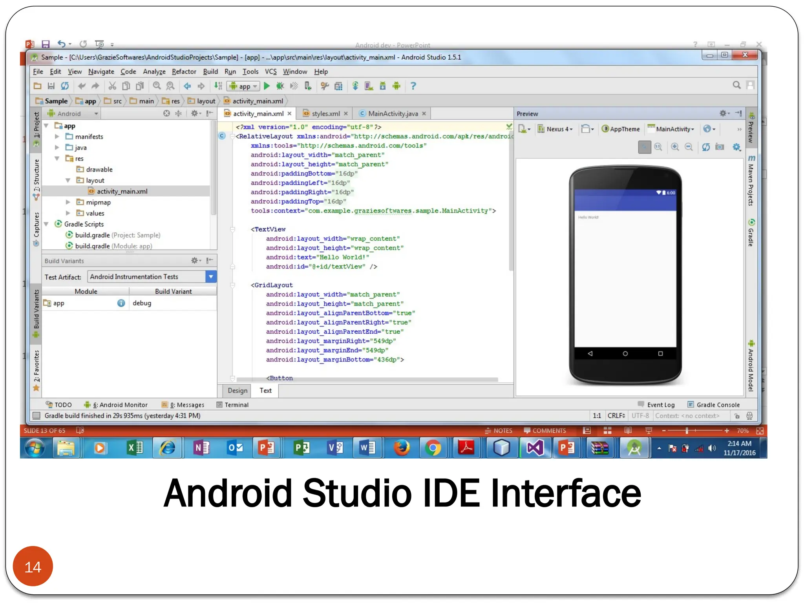Click the Forward navigation arrow icon
The width and height of the screenshot is (804, 603).
[x=201, y=86]
